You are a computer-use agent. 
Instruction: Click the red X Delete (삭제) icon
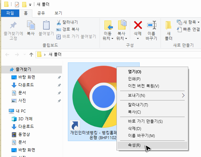pyautogui.click(x=138, y=25)
